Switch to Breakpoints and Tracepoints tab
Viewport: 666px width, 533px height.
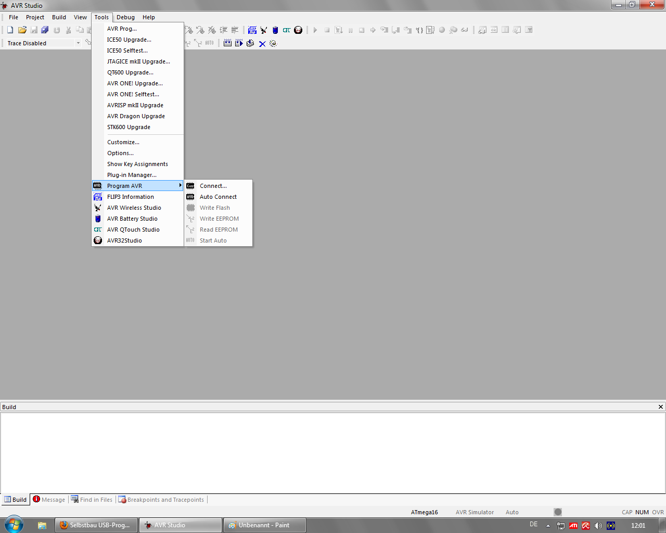[x=161, y=500]
